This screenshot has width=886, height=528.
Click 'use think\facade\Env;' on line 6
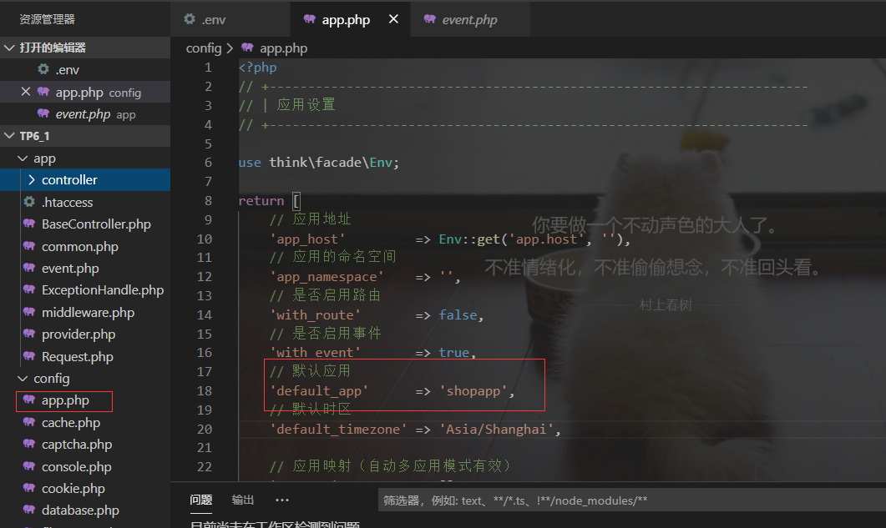(x=319, y=163)
